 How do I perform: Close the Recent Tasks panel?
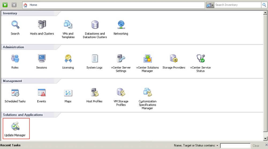(266, 145)
